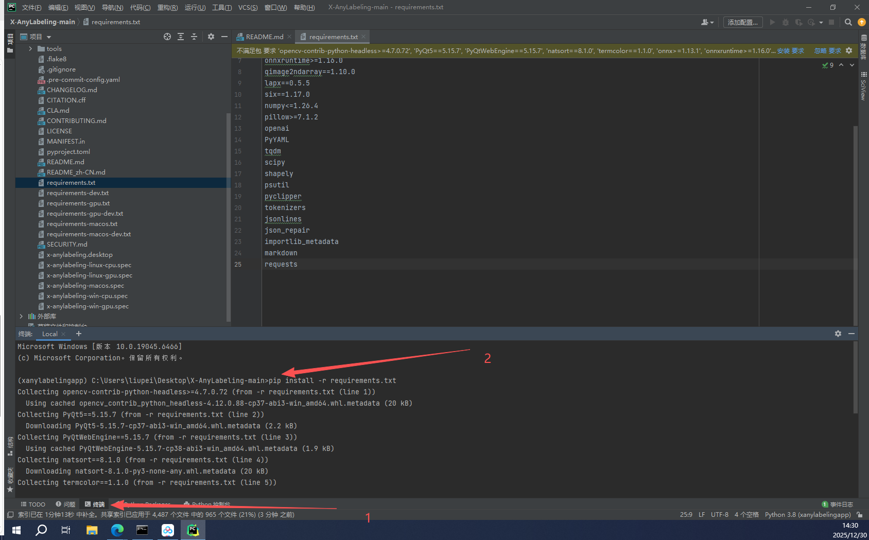Screen dimensions: 869x540
Task: Hide the project panel with minus icon
Action: click(x=224, y=37)
